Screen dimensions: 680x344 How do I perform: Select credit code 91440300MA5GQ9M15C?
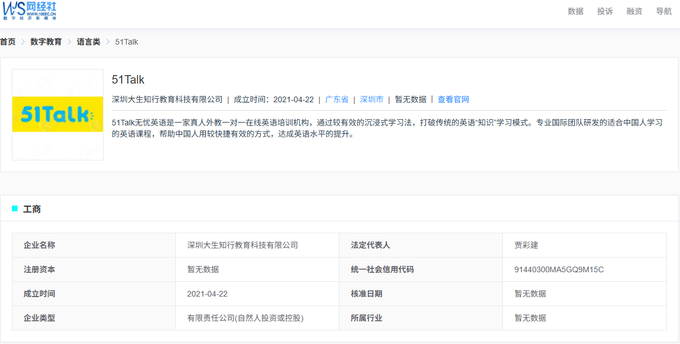(x=559, y=269)
